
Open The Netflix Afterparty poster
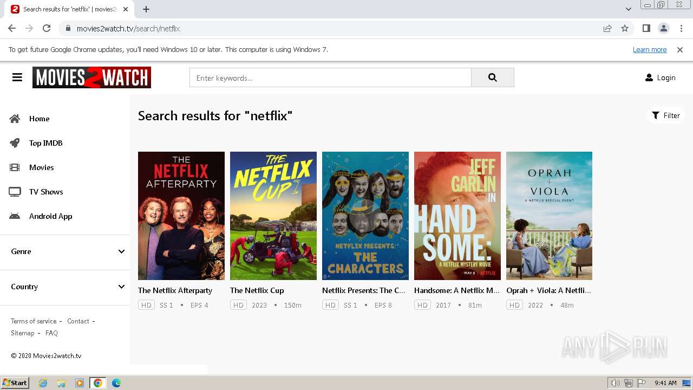click(181, 216)
